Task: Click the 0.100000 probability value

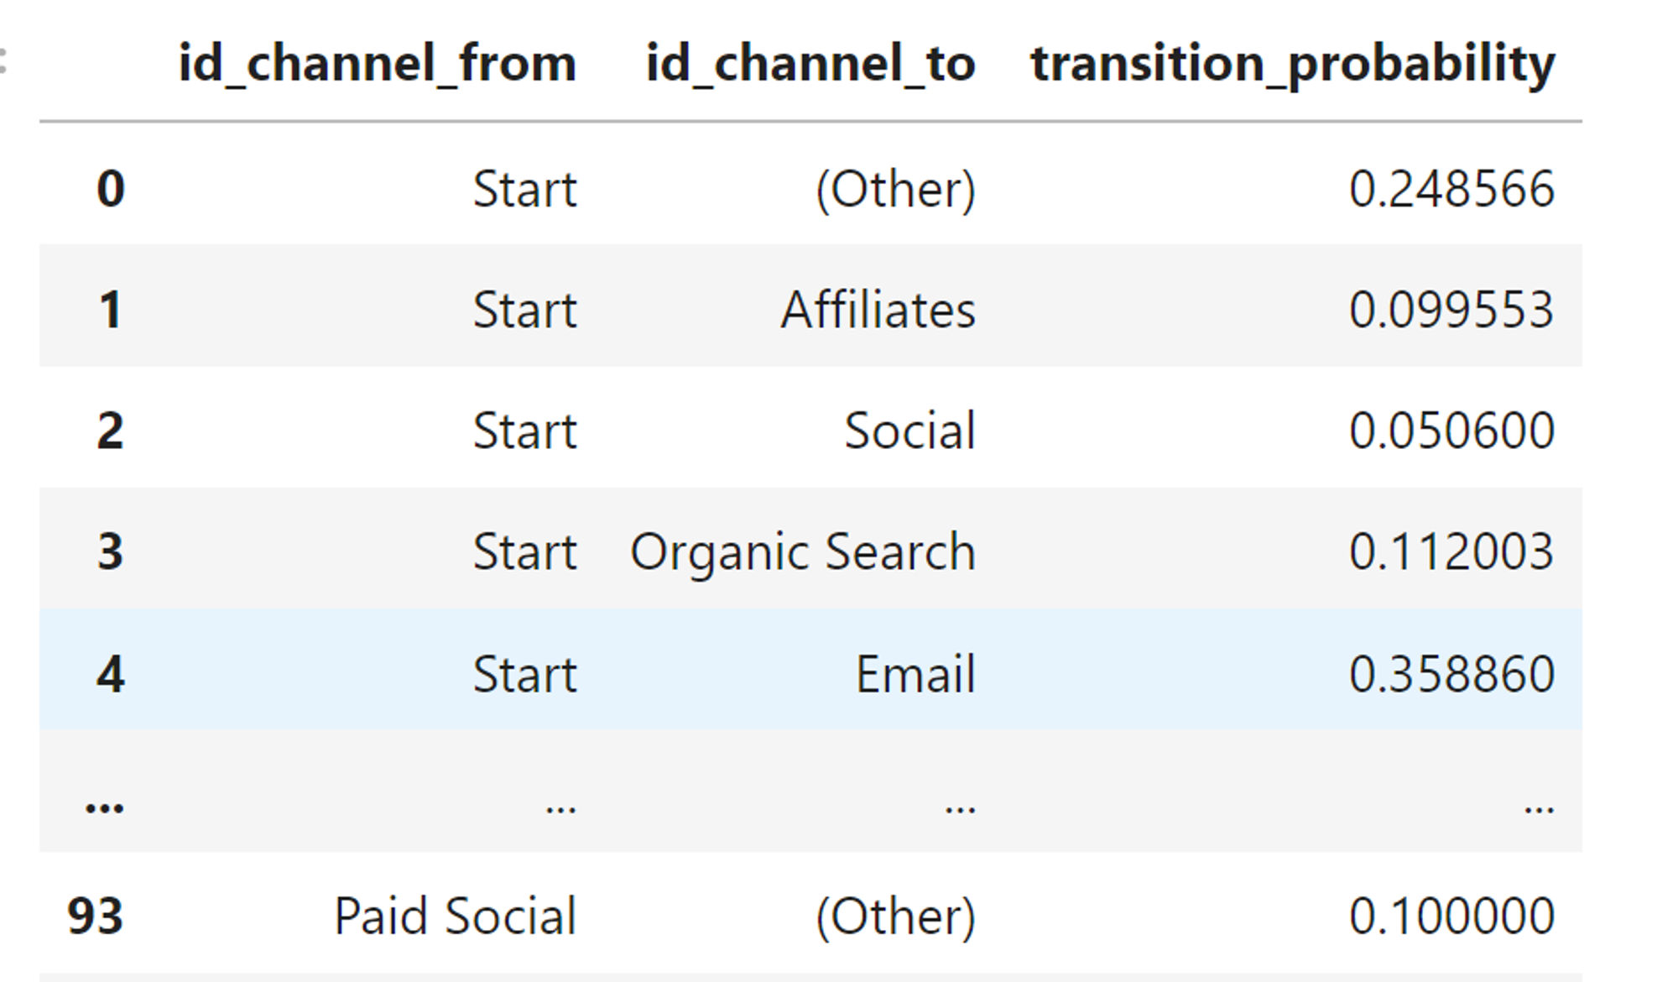Action: pyautogui.click(x=1452, y=916)
